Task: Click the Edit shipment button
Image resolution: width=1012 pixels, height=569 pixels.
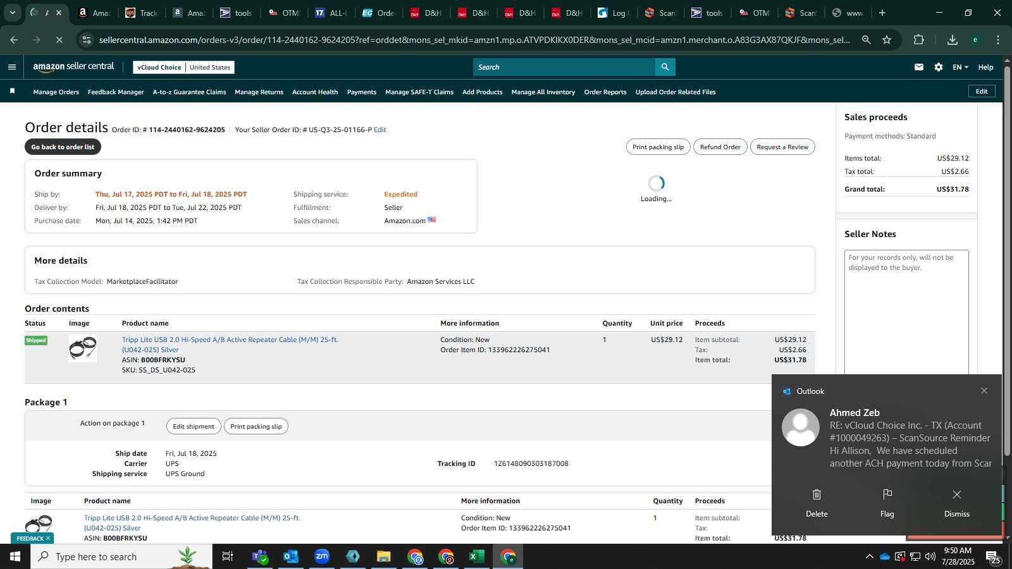Action: [x=194, y=426]
